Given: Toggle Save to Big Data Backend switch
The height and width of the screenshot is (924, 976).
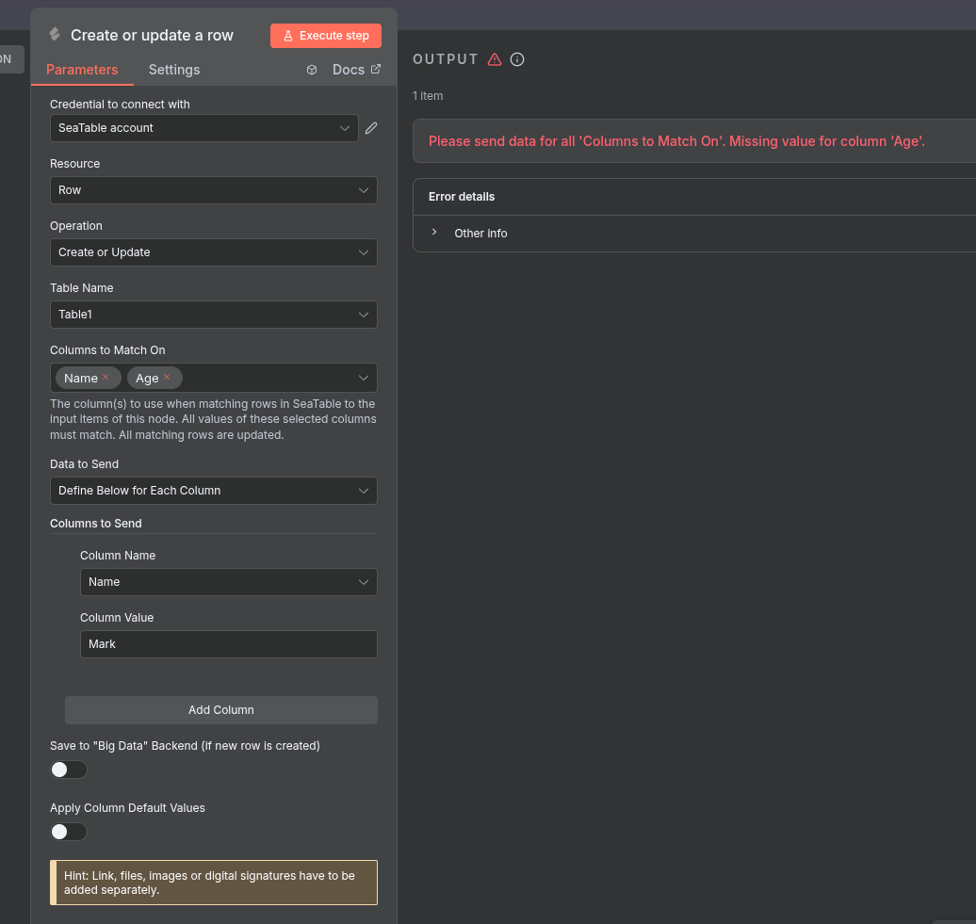Looking at the screenshot, I should click(x=69, y=770).
